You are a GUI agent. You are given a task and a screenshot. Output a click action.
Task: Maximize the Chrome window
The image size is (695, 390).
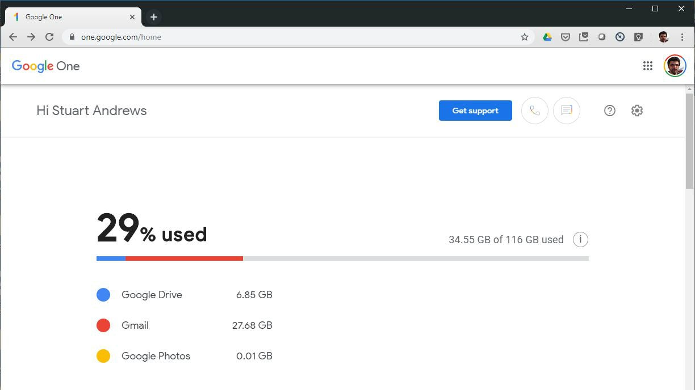pos(655,9)
